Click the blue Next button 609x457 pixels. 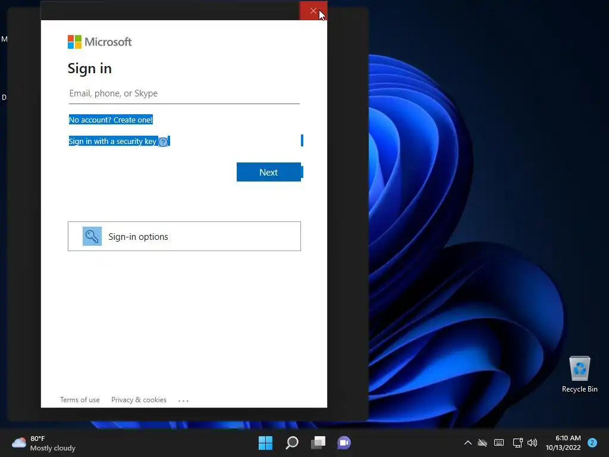pos(269,172)
